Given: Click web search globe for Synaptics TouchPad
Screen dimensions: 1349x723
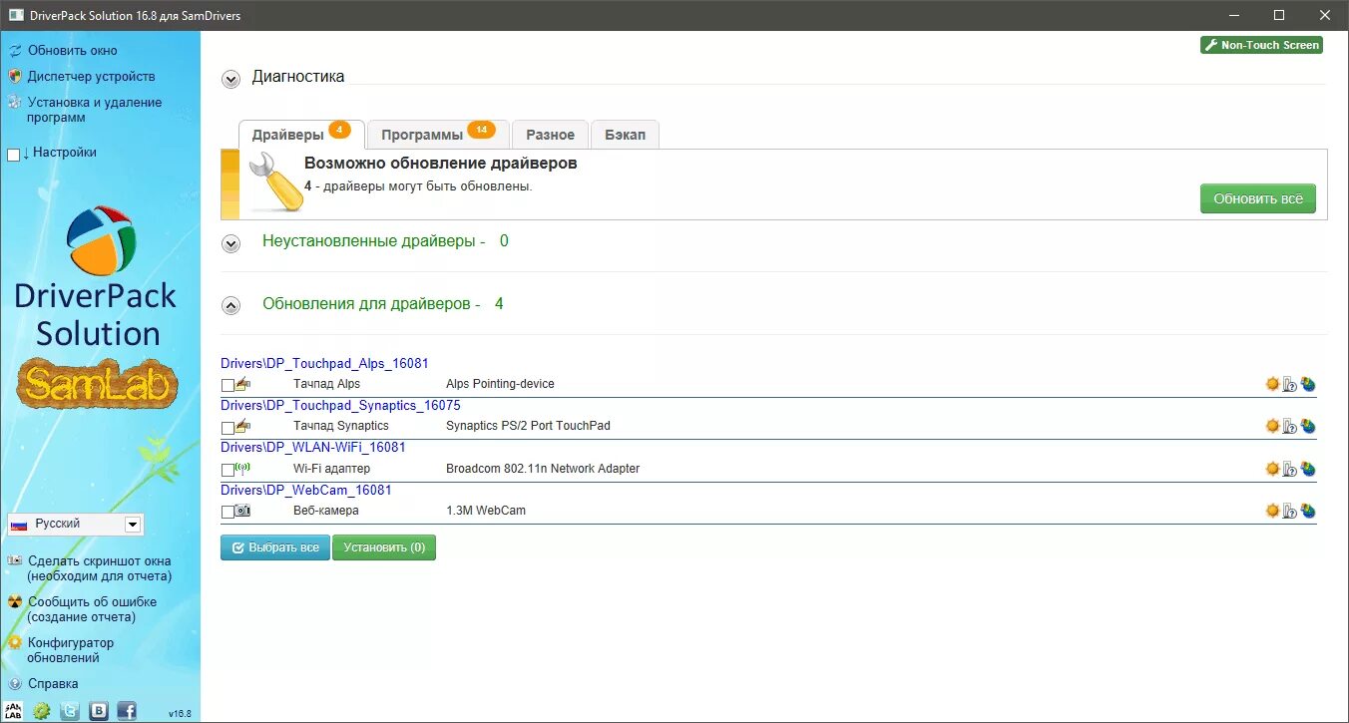Looking at the screenshot, I should [x=1308, y=426].
